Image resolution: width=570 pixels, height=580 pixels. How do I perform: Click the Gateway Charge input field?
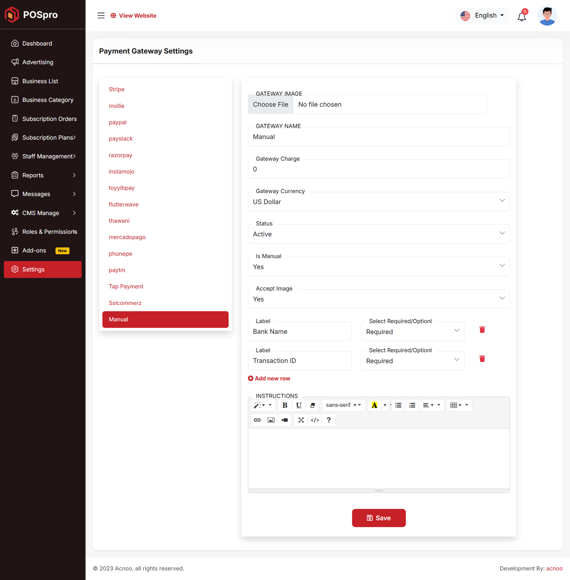click(378, 169)
